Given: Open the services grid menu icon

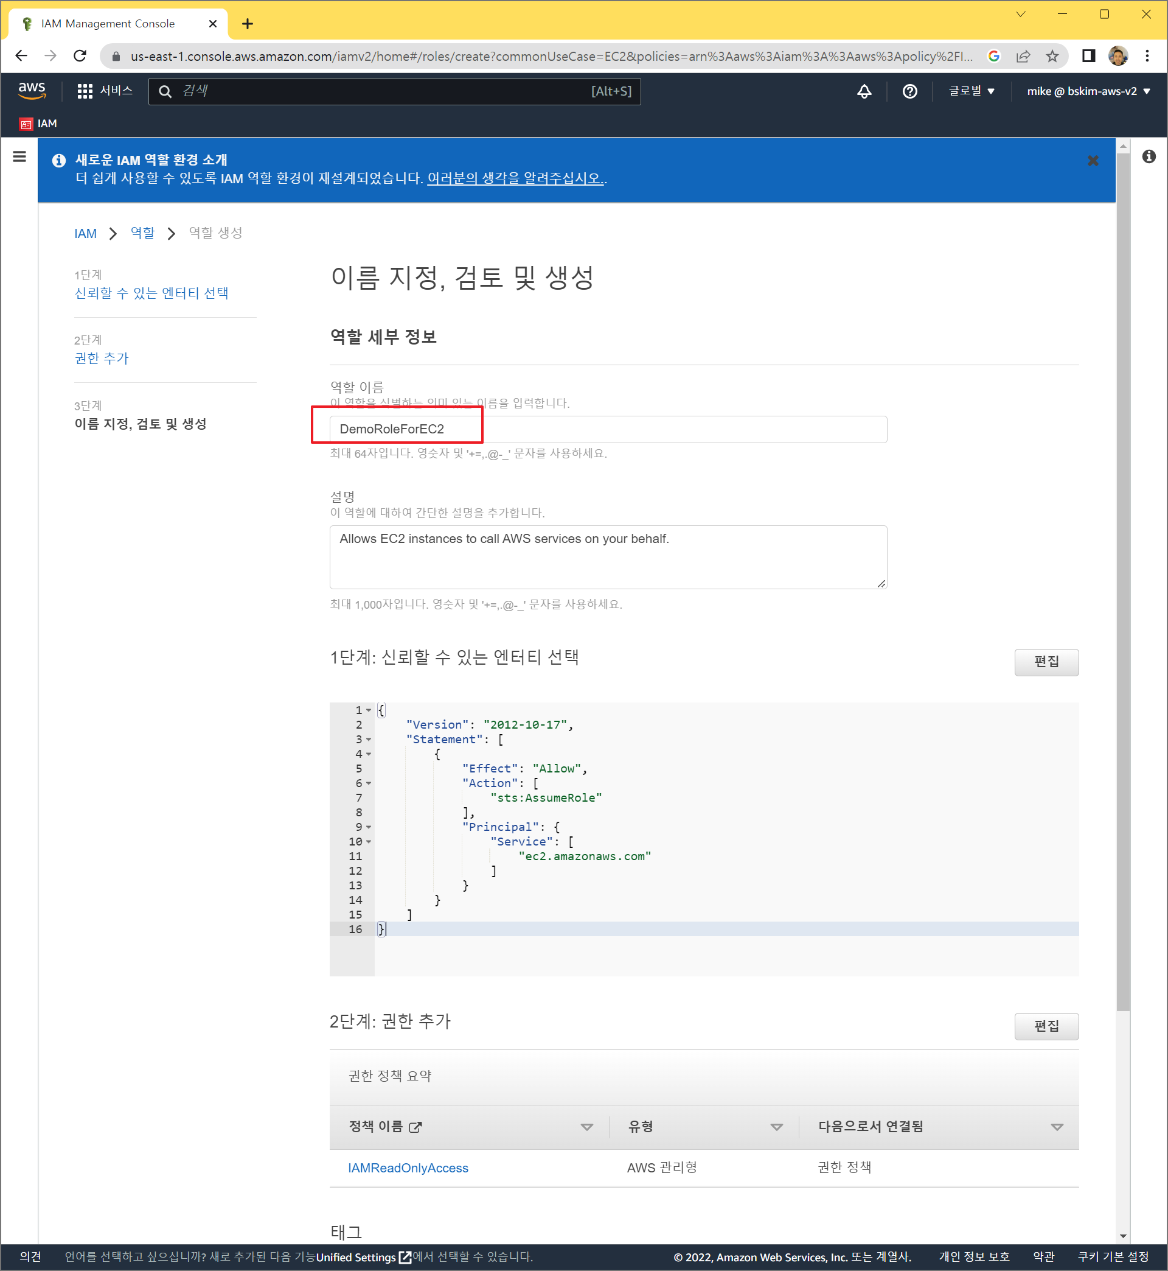Looking at the screenshot, I should click(x=85, y=91).
